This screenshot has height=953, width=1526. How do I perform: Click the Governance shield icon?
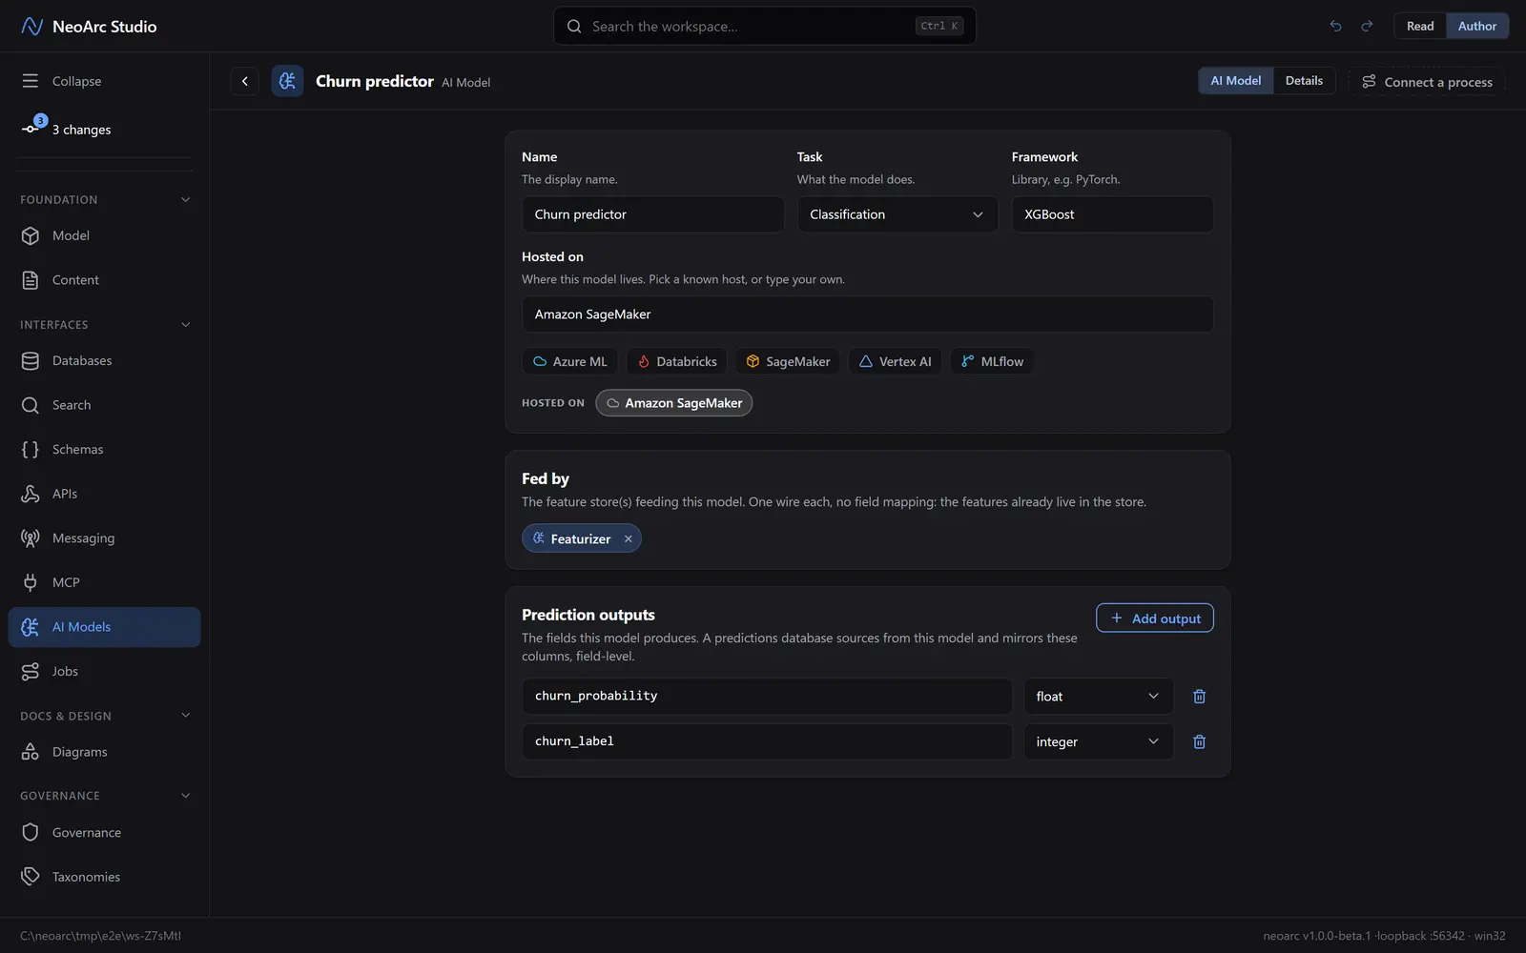31,833
